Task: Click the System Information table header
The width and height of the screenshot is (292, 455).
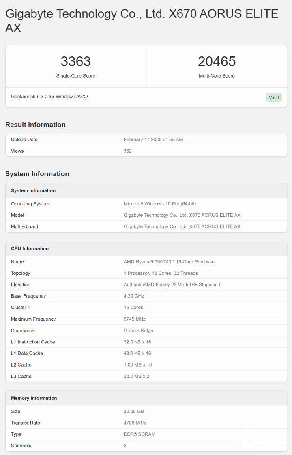Action: pyautogui.click(x=33, y=190)
